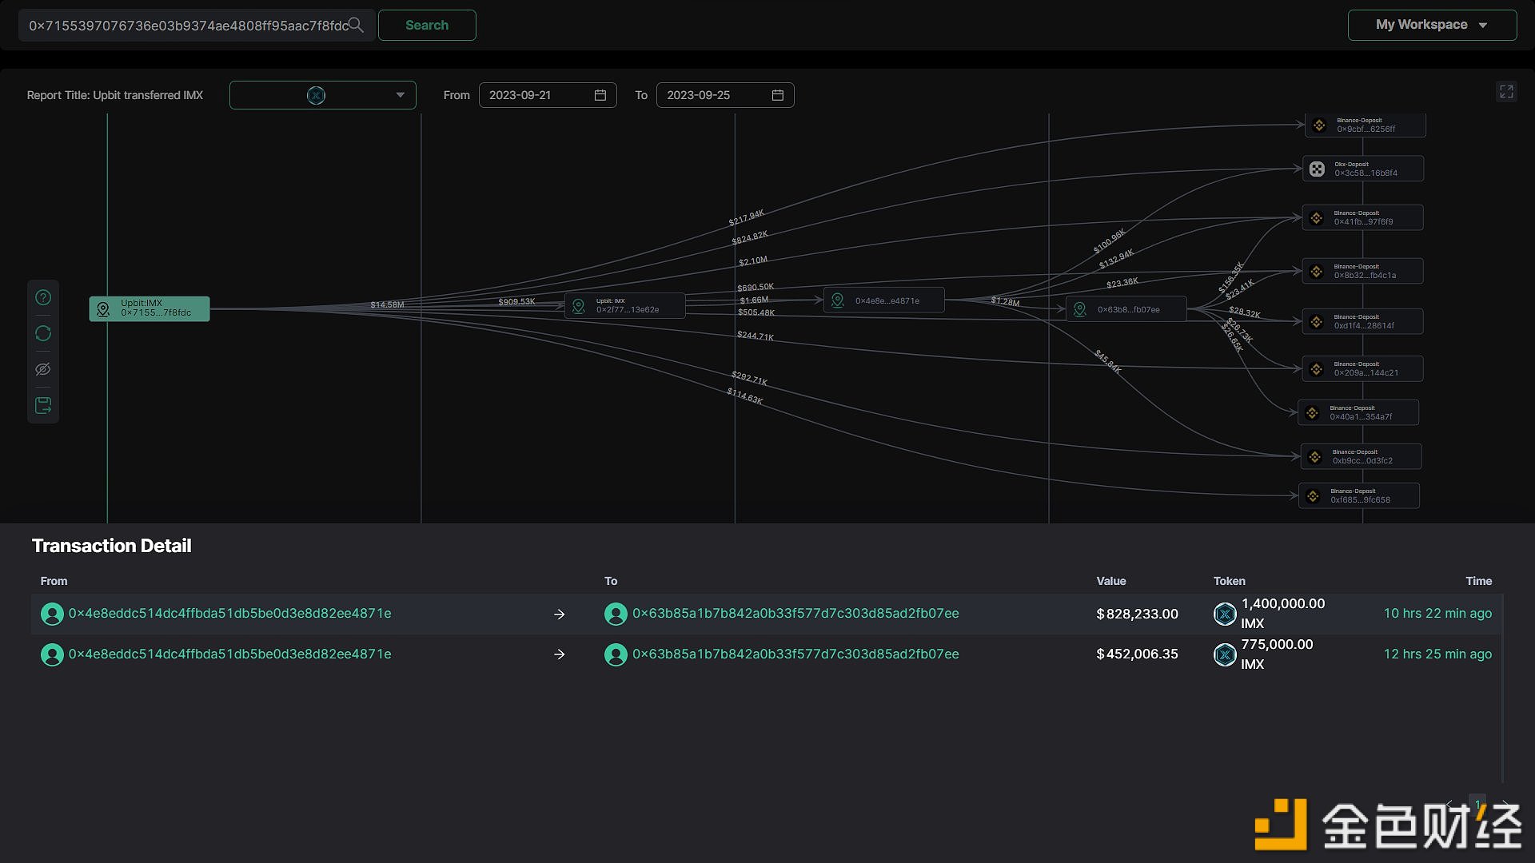Select the Okx-Deposit 0x3c58...16b8f4 node
The width and height of the screenshot is (1535, 863).
(1363, 169)
